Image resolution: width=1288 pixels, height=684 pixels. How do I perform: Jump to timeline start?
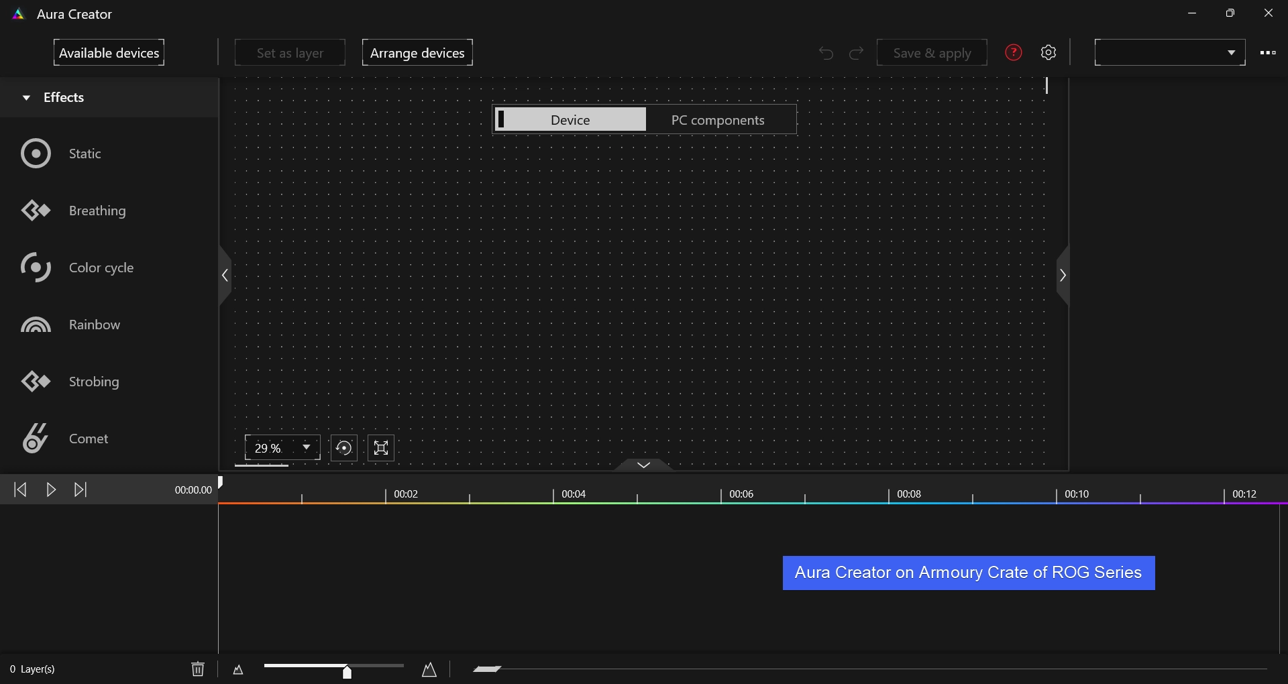click(20, 490)
